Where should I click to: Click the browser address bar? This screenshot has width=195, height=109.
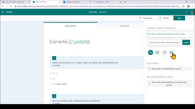pos(99,6)
